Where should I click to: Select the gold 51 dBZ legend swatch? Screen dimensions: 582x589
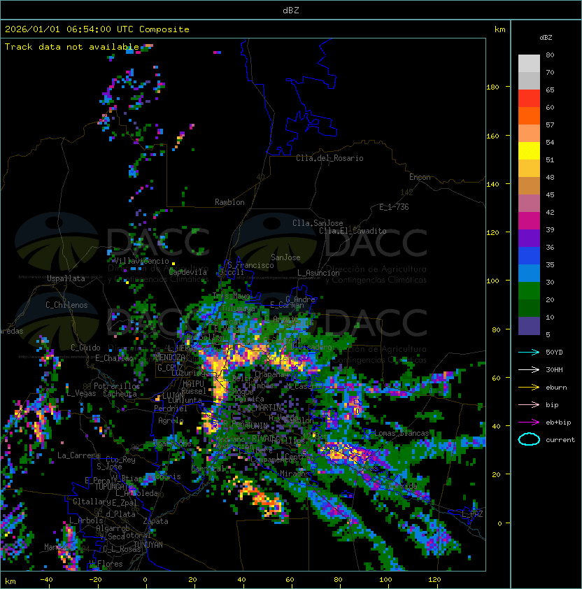[x=529, y=169]
